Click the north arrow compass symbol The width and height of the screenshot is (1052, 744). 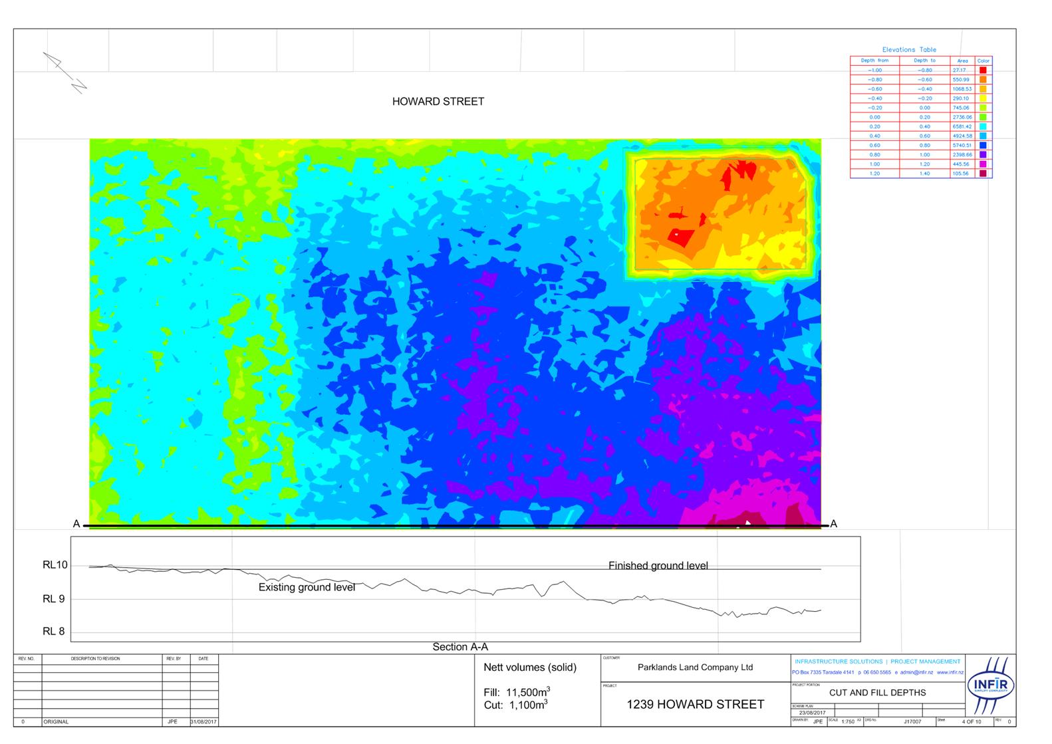65,72
